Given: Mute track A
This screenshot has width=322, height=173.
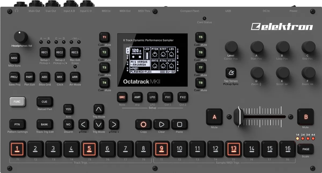Looking at the screenshot, I should [214, 117].
